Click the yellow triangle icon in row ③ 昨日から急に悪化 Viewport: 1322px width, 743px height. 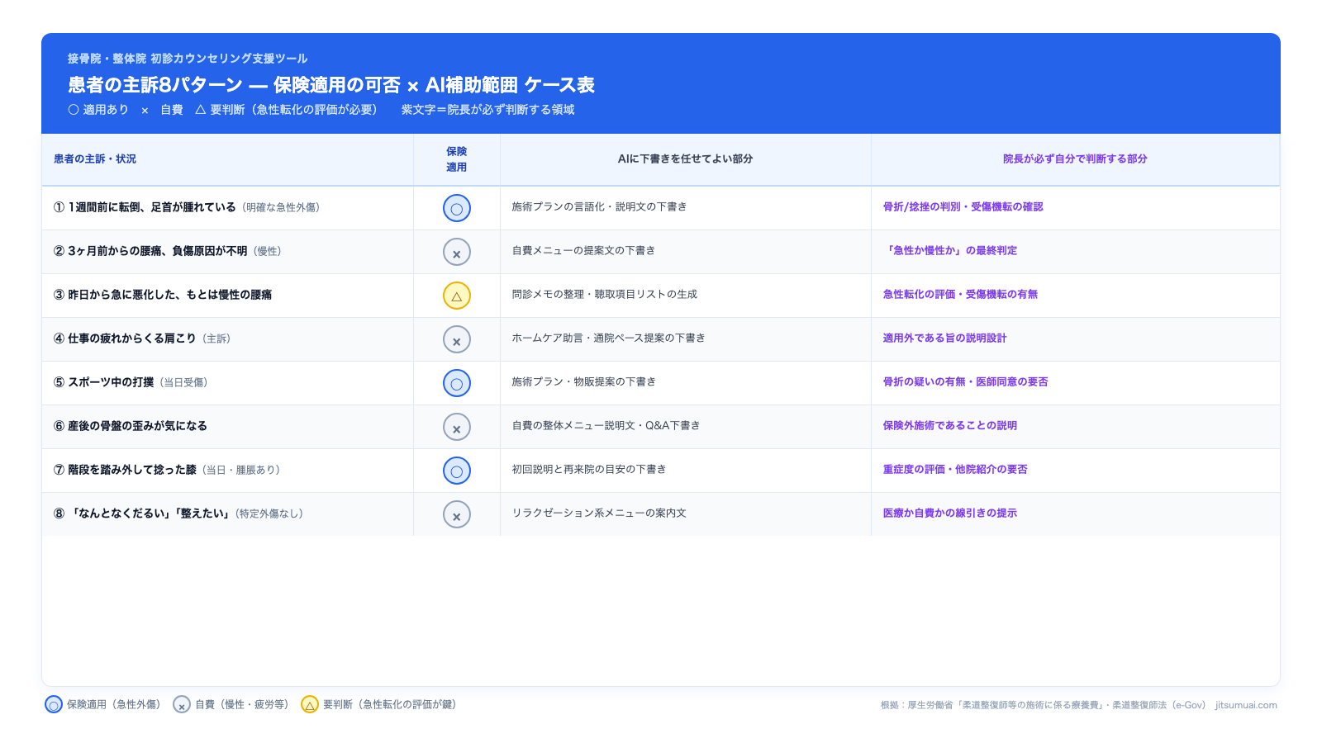[x=457, y=296]
